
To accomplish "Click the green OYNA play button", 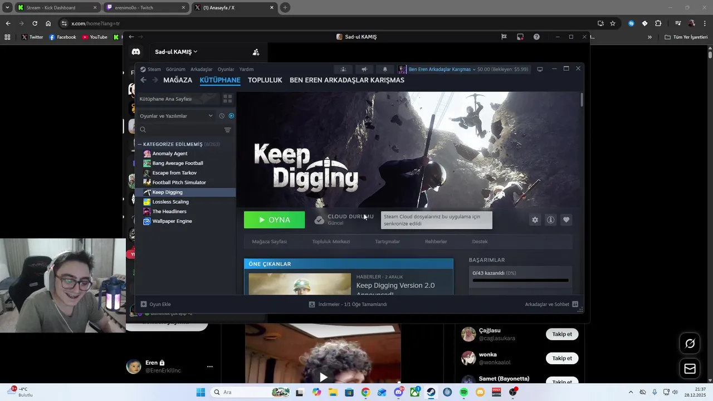I will tap(274, 220).
